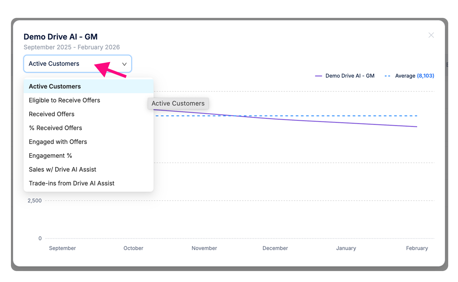Click the Active Customers chart tooltip
The height and width of the screenshot is (282, 458).
[178, 104]
